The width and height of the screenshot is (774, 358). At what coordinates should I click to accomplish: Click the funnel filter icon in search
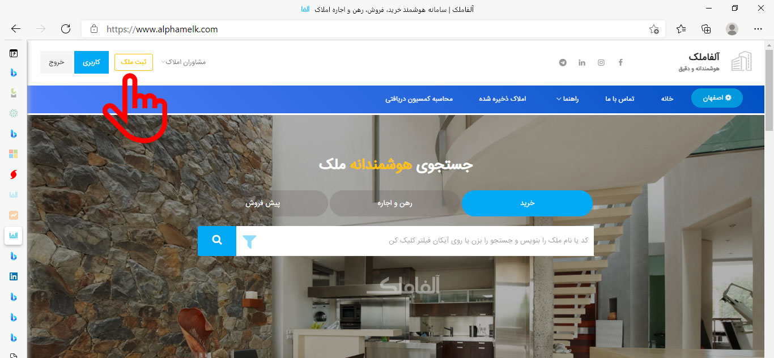click(x=249, y=242)
